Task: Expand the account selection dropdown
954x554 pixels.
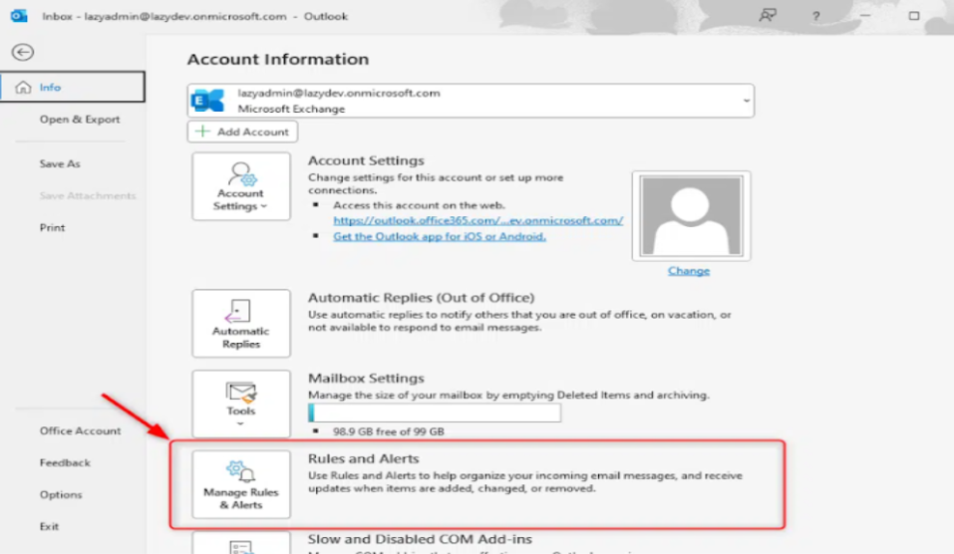Action: 746,101
